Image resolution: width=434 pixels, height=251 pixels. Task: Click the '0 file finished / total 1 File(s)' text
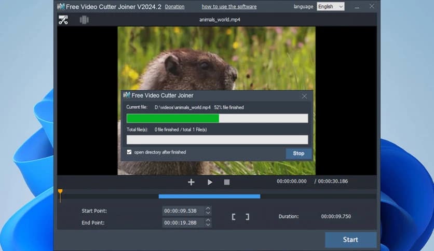click(181, 129)
